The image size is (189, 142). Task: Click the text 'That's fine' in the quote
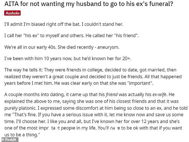pyautogui.click(x=25, y=115)
